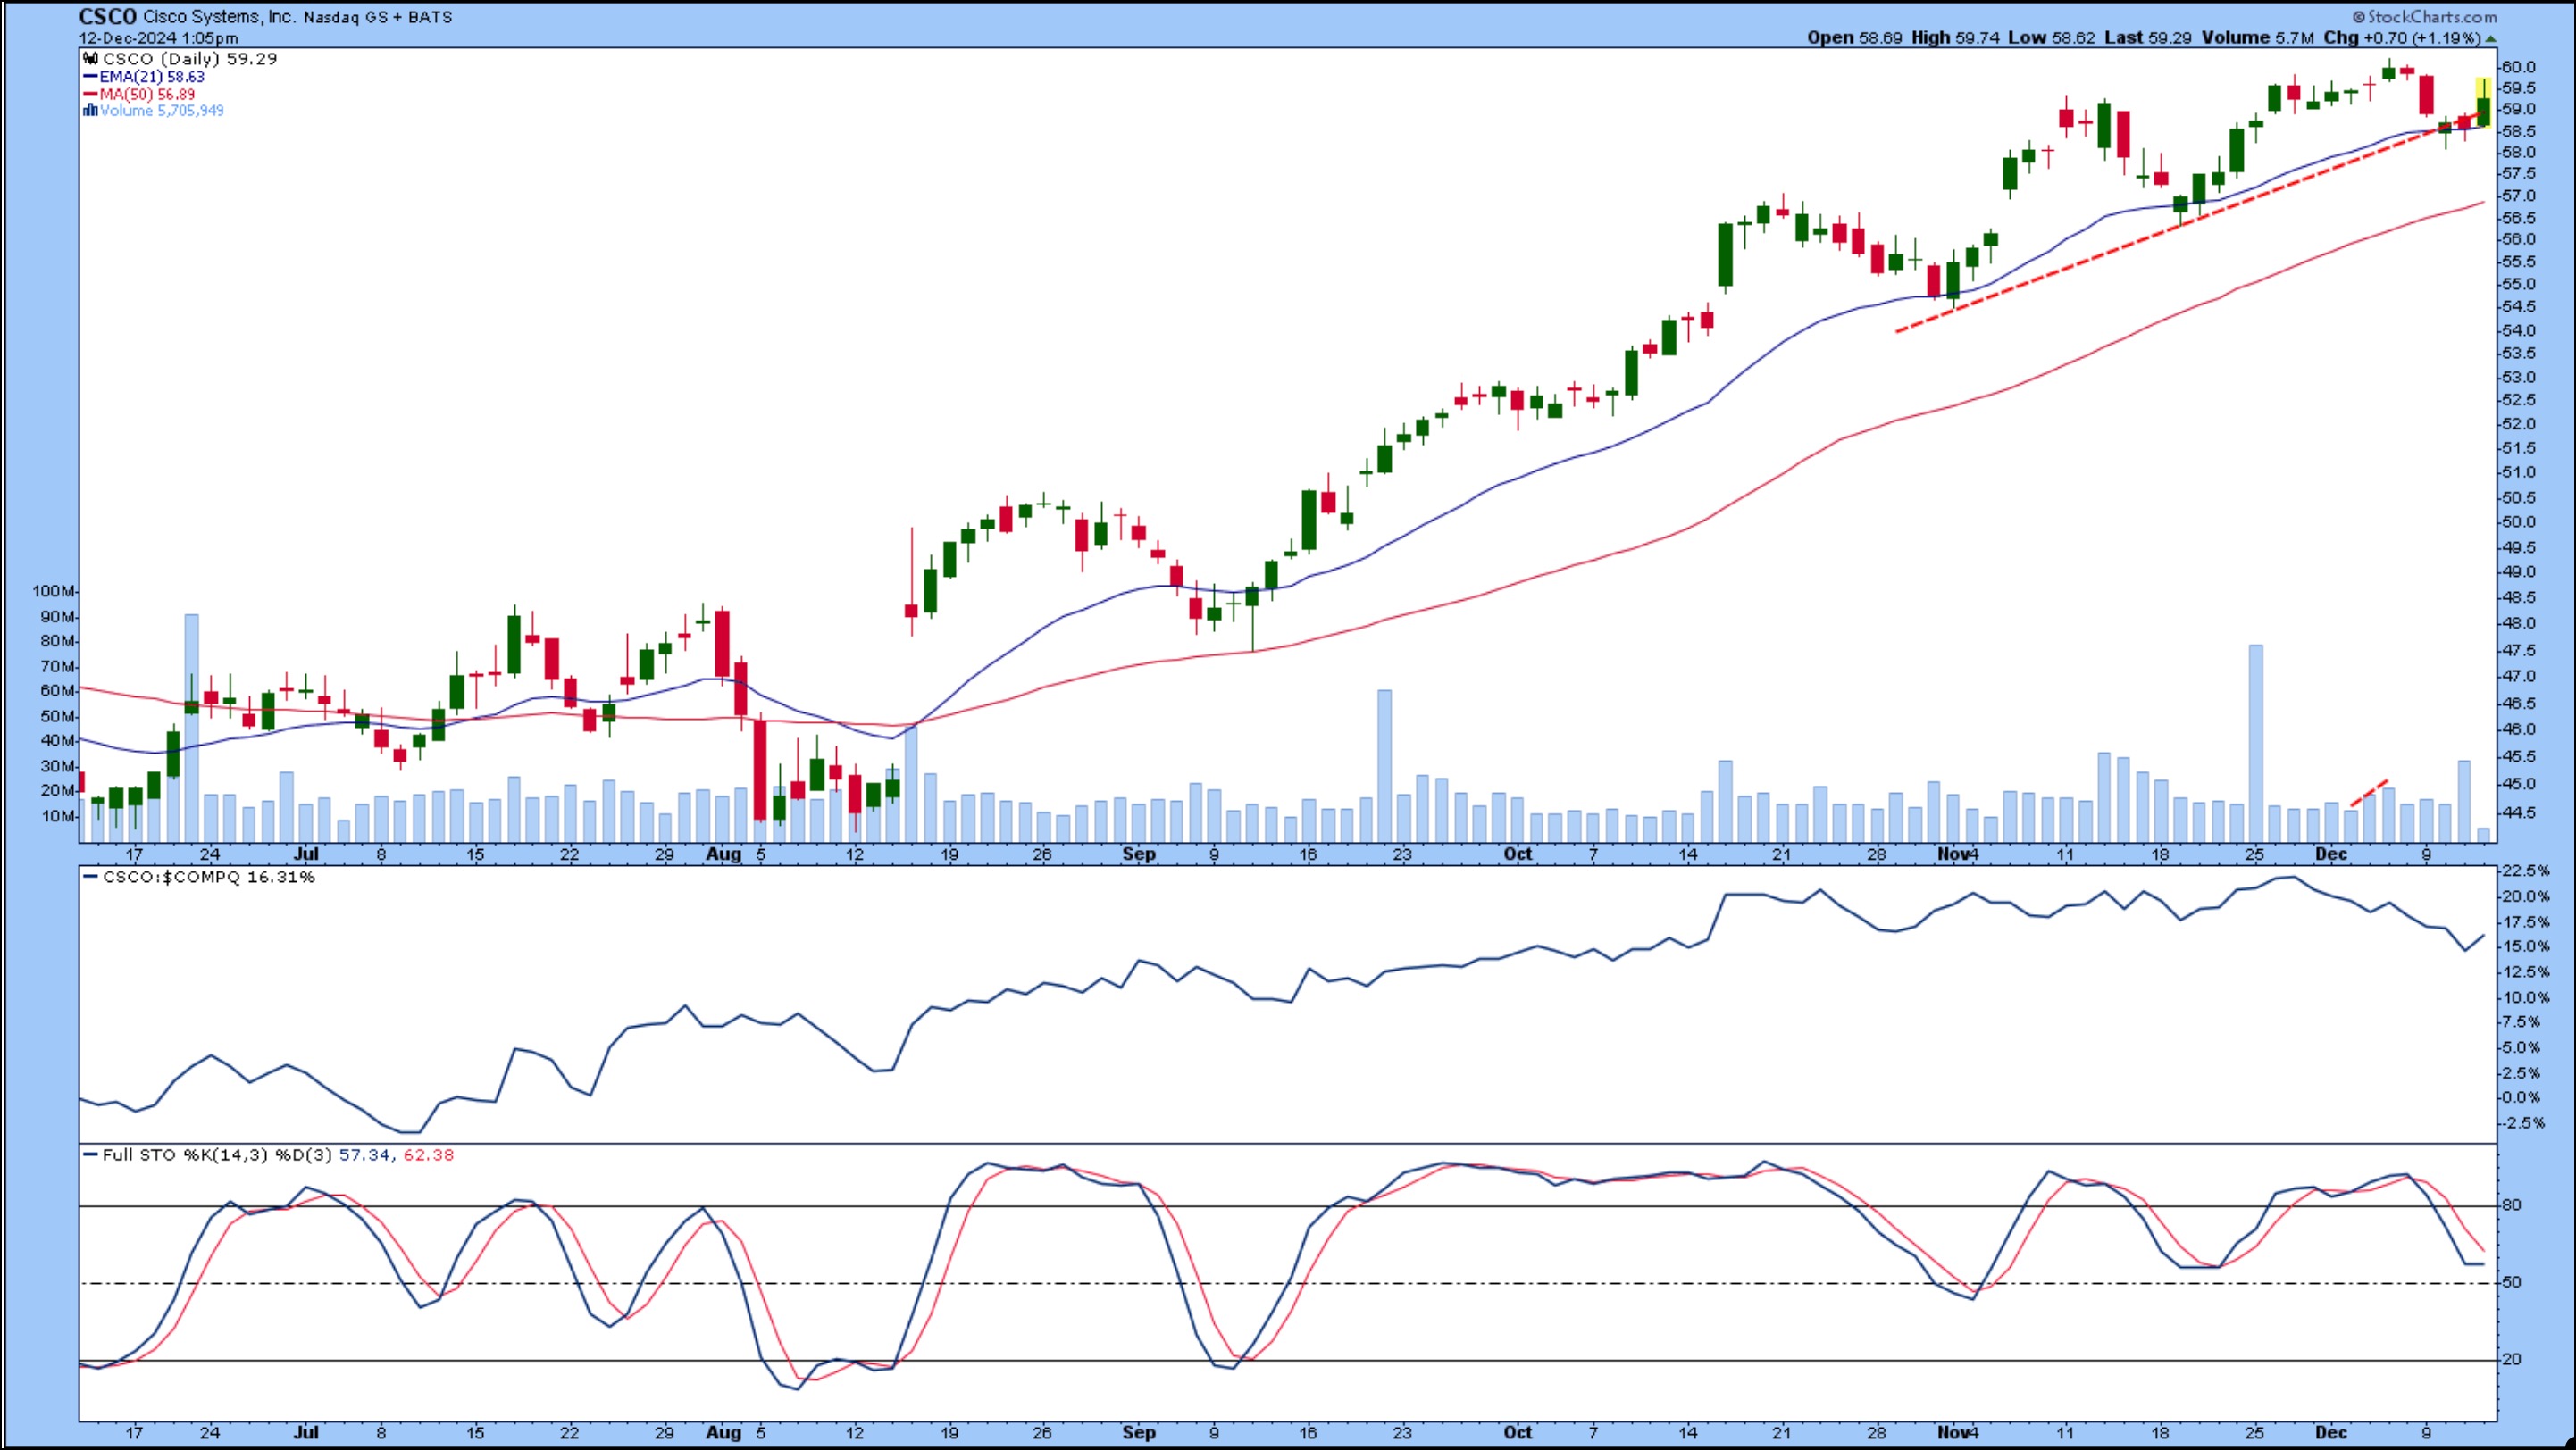Click the red line swatch before MA(50)
This screenshot has width=2576, height=1450.
click(90, 94)
